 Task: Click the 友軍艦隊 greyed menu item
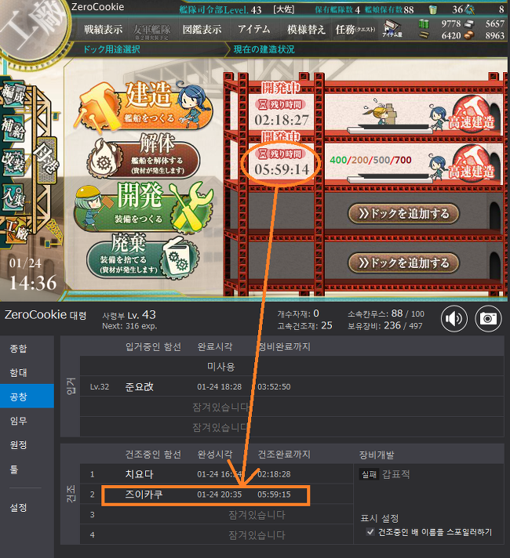151,31
